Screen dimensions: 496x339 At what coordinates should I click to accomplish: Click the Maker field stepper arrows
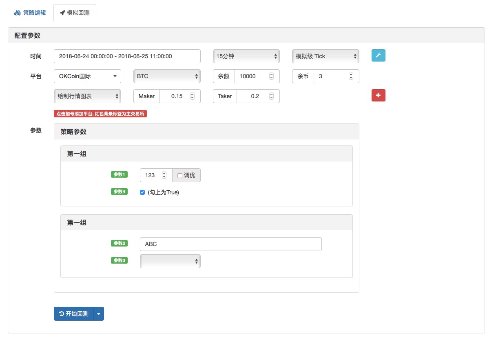(193, 96)
